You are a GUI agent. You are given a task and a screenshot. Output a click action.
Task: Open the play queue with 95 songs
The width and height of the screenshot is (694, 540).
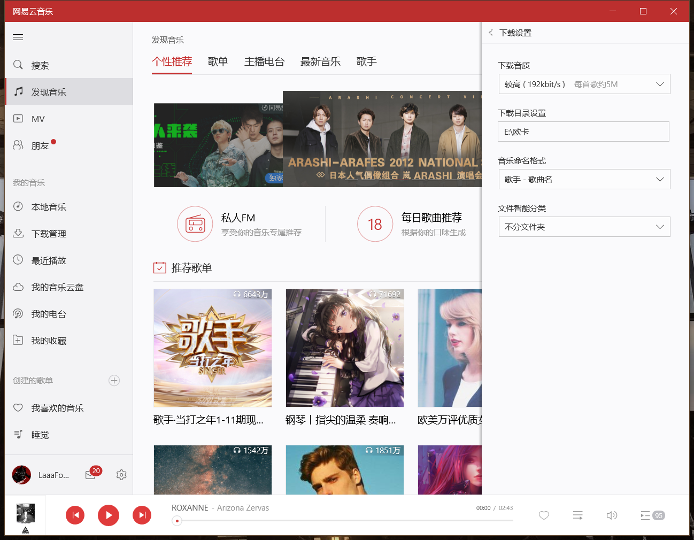[x=652, y=515]
